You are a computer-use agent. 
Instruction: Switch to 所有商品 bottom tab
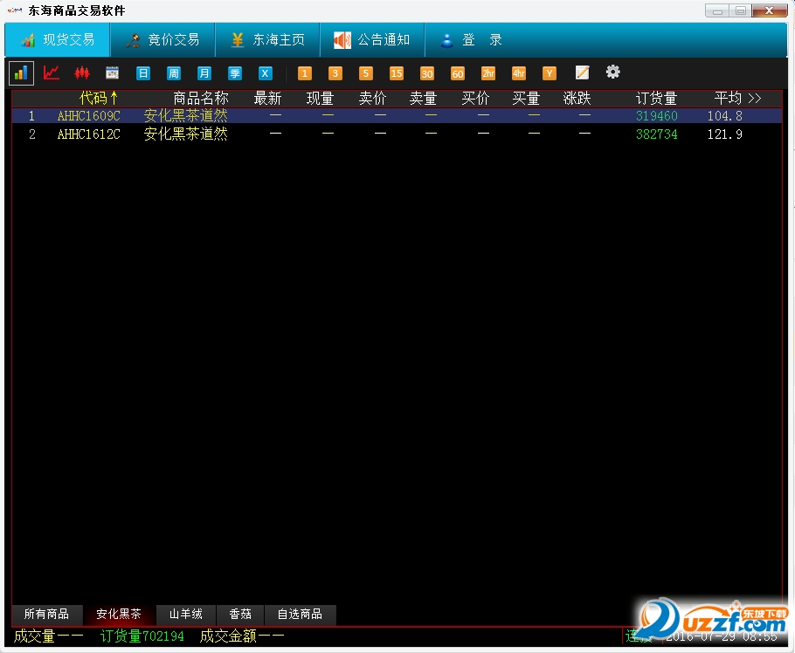pyautogui.click(x=46, y=614)
